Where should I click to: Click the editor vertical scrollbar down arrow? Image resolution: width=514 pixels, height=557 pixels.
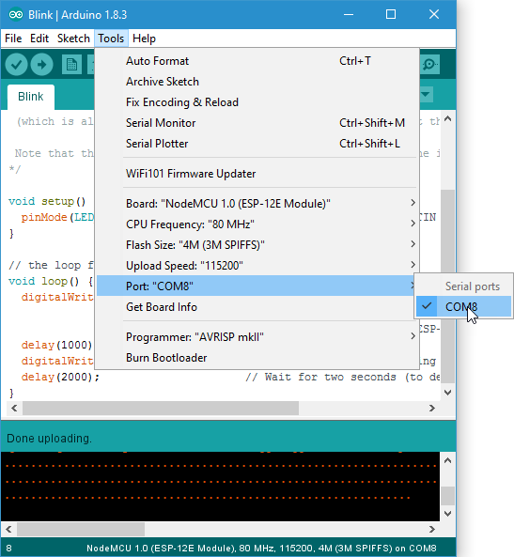pos(448,393)
